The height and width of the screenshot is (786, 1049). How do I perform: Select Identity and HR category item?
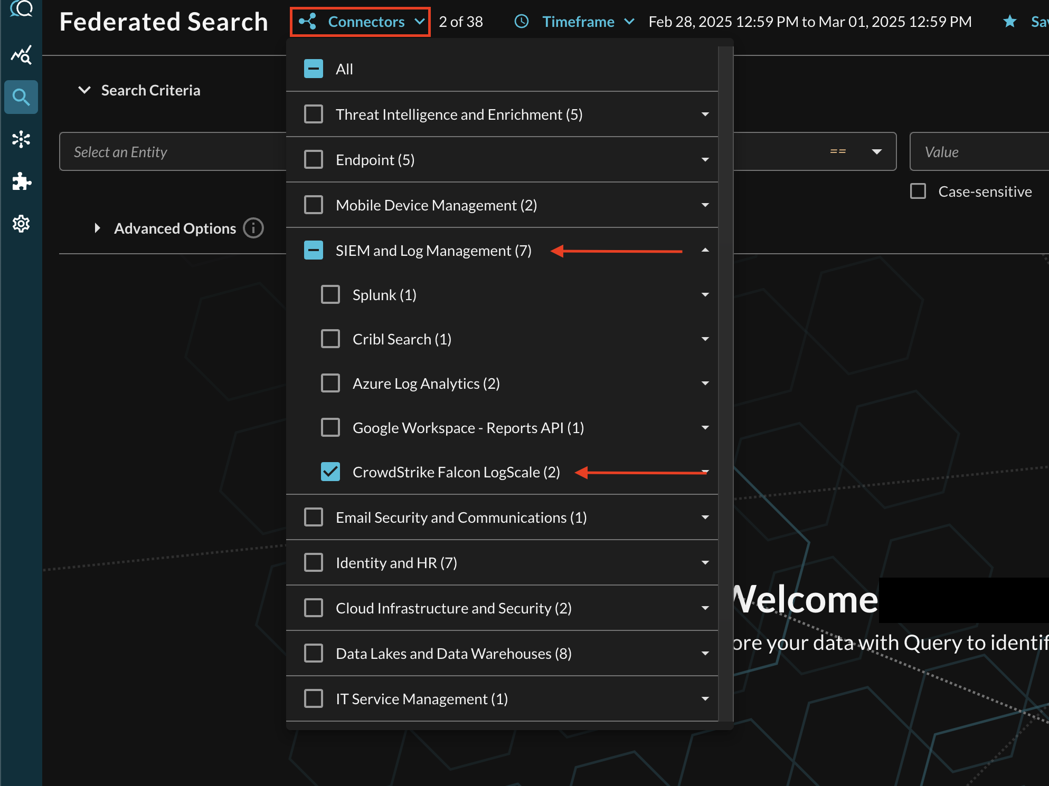(396, 563)
